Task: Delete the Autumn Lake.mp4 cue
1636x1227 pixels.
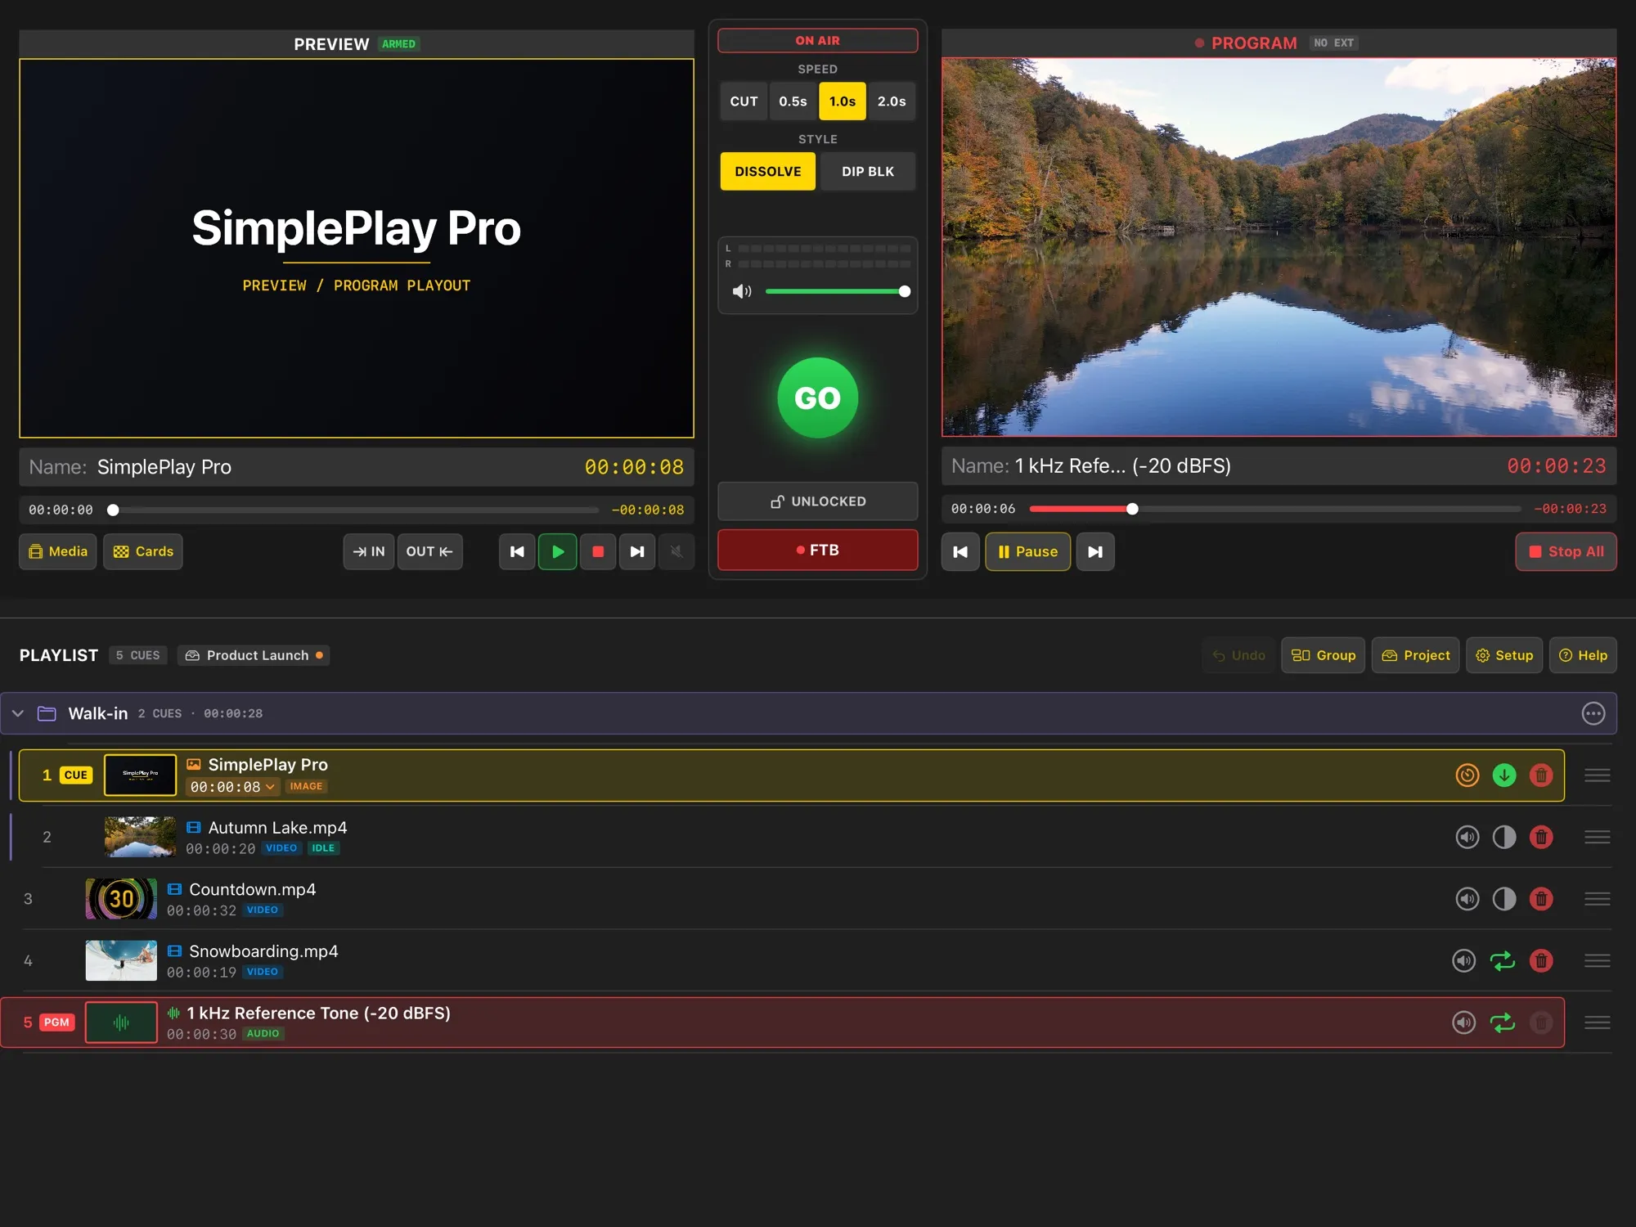Action: click(1541, 837)
